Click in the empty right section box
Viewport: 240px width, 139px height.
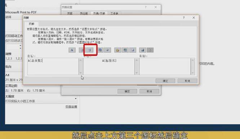coord(165,66)
